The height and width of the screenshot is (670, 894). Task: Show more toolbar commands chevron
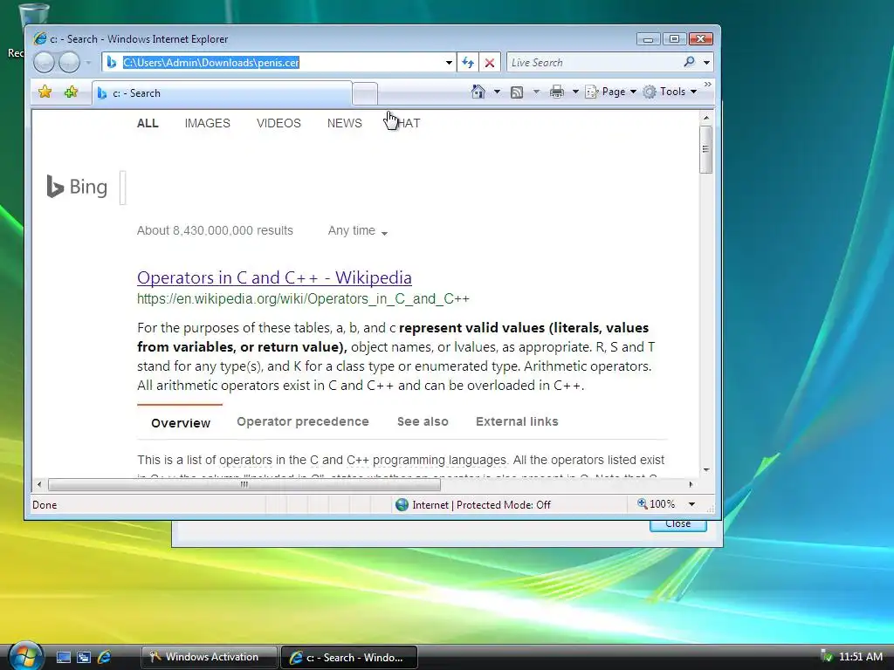[707, 85]
